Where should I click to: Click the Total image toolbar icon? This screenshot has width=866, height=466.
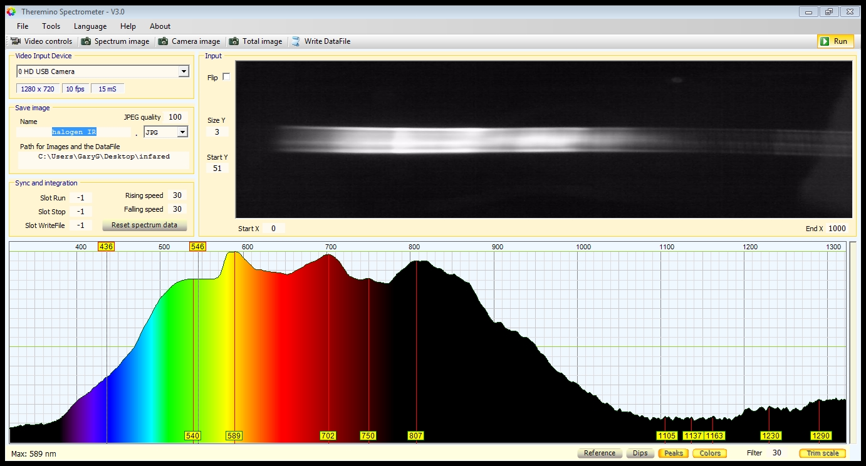(234, 41)
